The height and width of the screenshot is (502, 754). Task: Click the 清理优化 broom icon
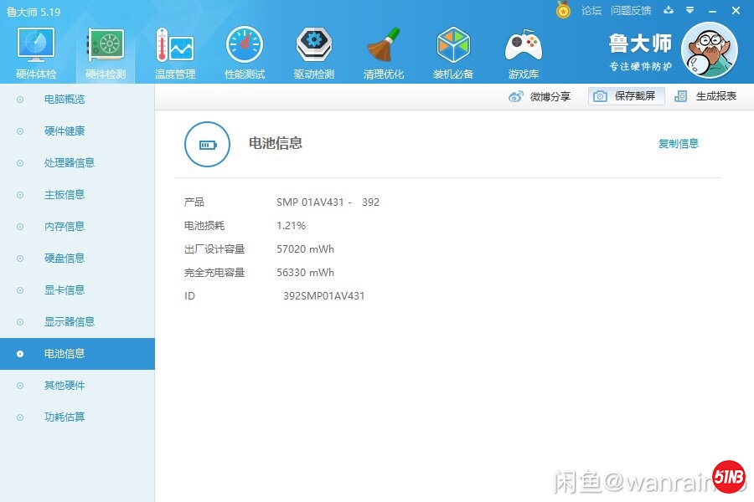(x=384, y=53)
